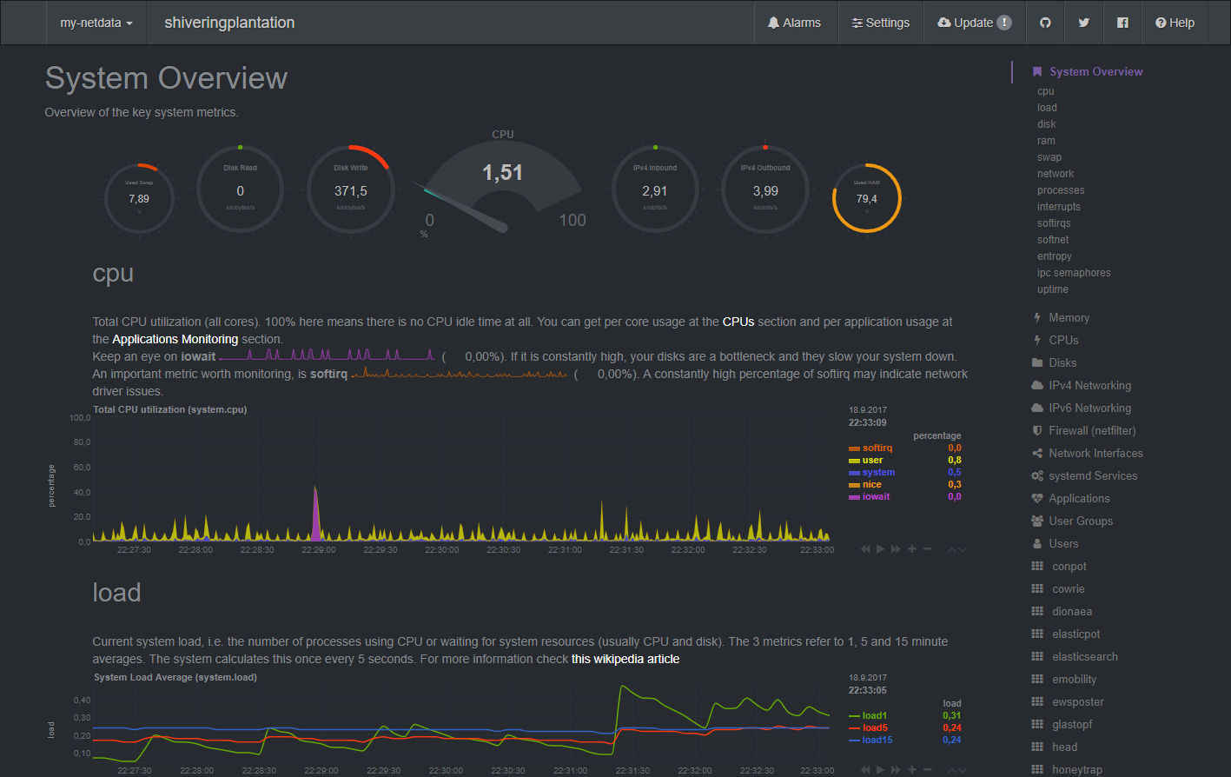Click the Applications Monitoring link
Image resolution: width=1231 pixels, height=777 pixels.
point(175,339)
